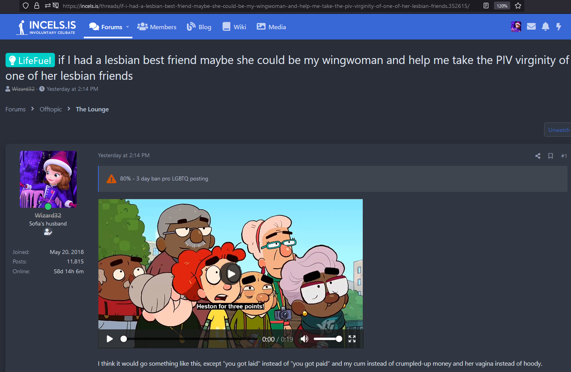Click Wizard32 username below the avatar

tap(48, 215)
